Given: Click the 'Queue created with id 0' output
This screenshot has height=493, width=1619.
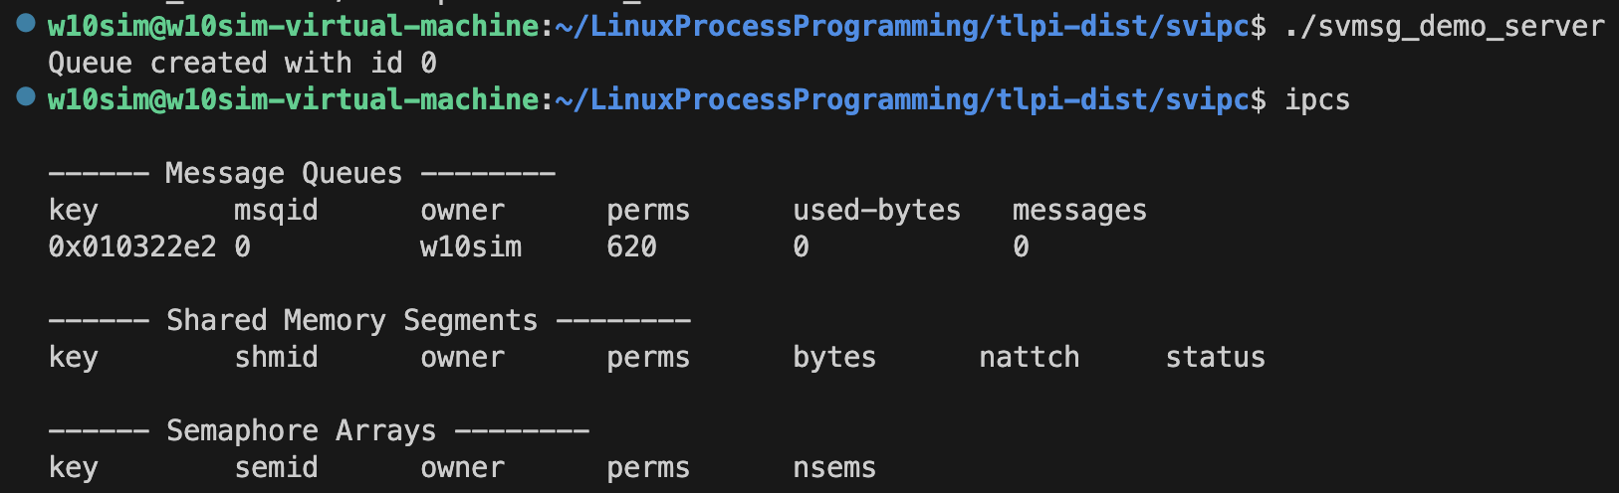Looking at the screenshot, I should [243, 64].
